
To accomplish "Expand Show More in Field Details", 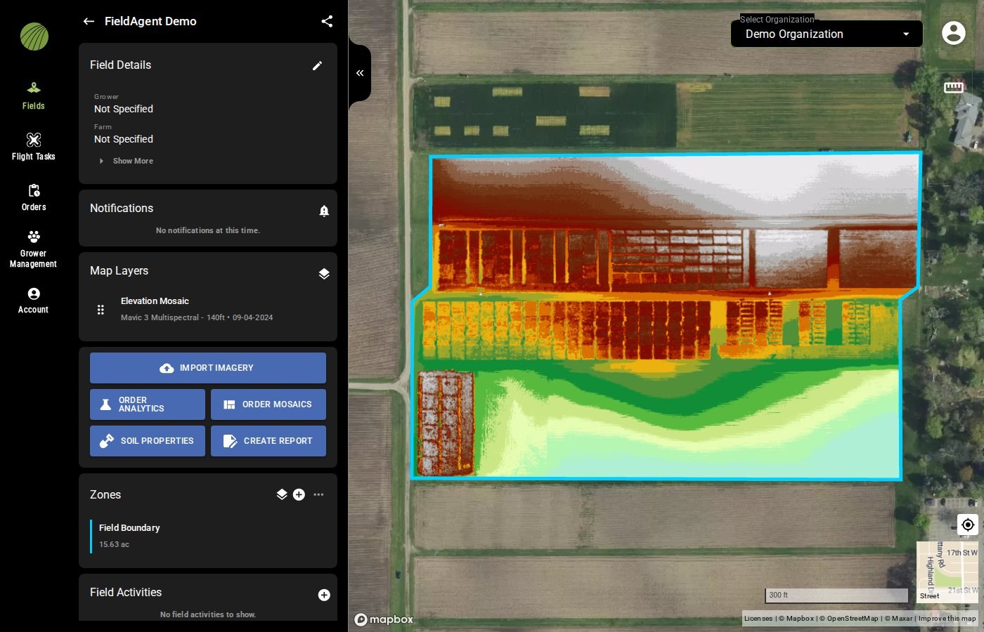I will tap(127, 161).
